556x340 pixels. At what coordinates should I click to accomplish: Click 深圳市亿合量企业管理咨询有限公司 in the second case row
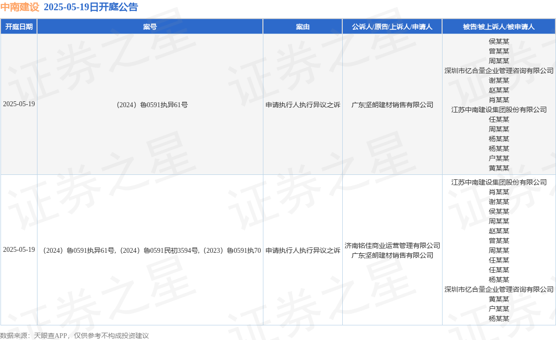[x=499, y=290]
